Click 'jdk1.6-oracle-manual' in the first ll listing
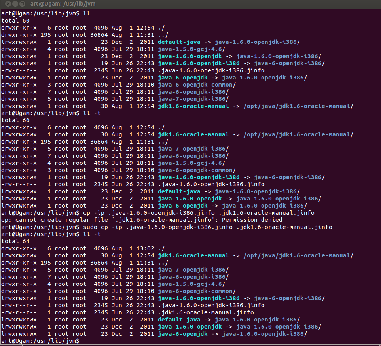Viewport: 381px width, 346px height. 193,106
